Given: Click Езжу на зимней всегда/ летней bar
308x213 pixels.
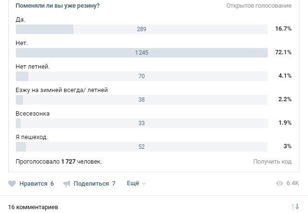Looking at the screenshot, I should point(142,100).
